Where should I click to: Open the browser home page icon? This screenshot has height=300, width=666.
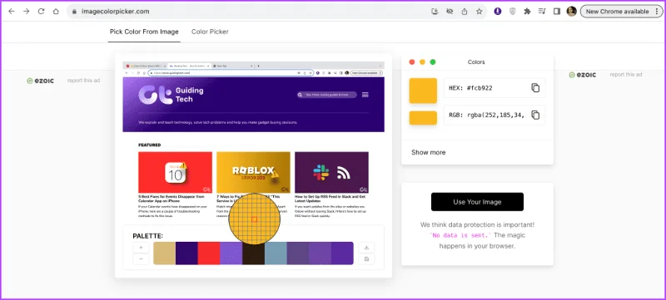click(56, 12)
